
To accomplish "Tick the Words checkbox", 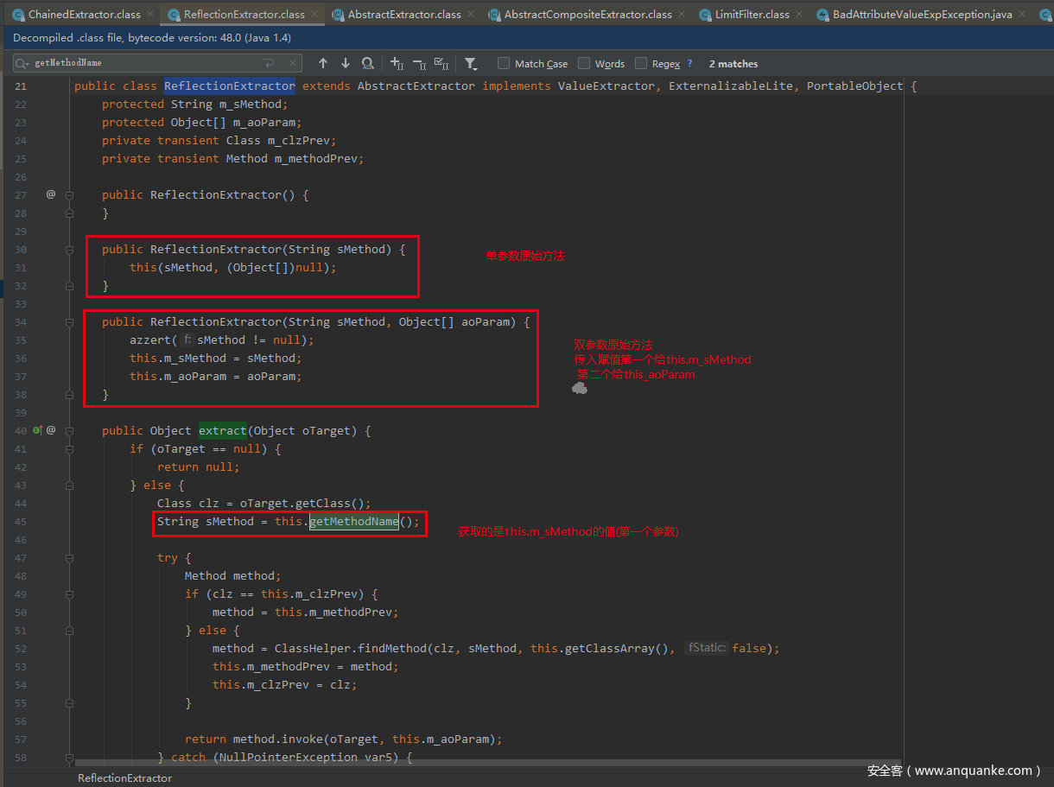I will [x=584, y=63].
